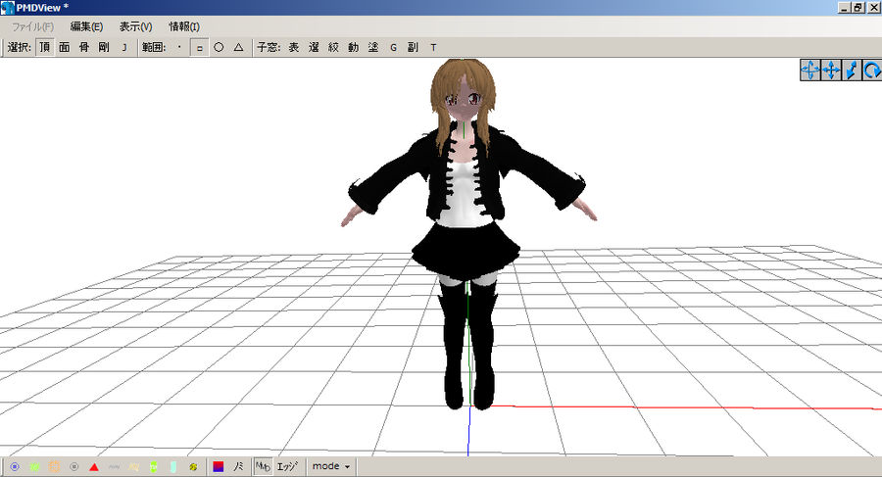Toggle the yellow sphere joint display icon
The image size is (882, 477).
(x=193, y=467)
